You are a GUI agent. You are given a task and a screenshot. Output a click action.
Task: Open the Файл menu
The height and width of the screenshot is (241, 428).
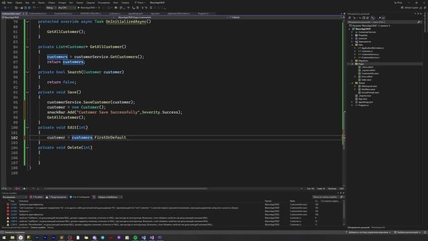click(9, 3)
